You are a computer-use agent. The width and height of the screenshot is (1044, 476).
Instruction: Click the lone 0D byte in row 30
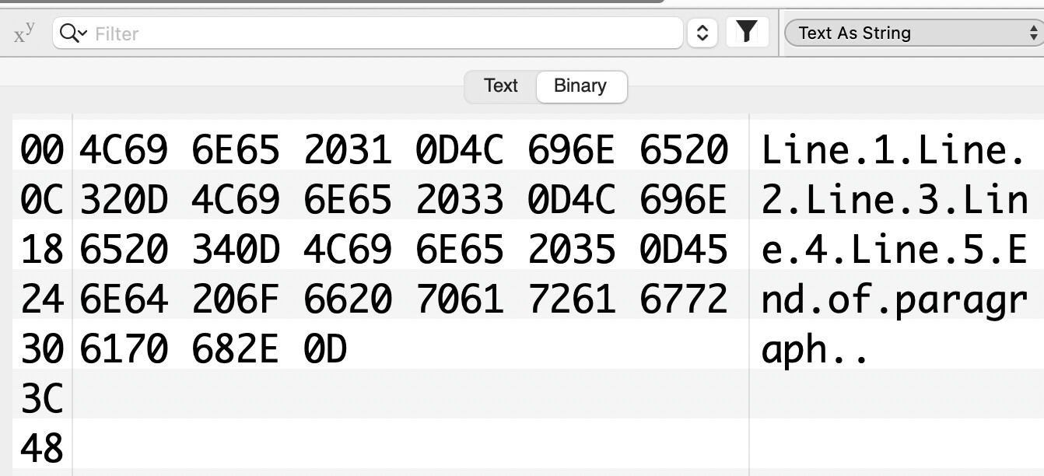click(325, 350)
